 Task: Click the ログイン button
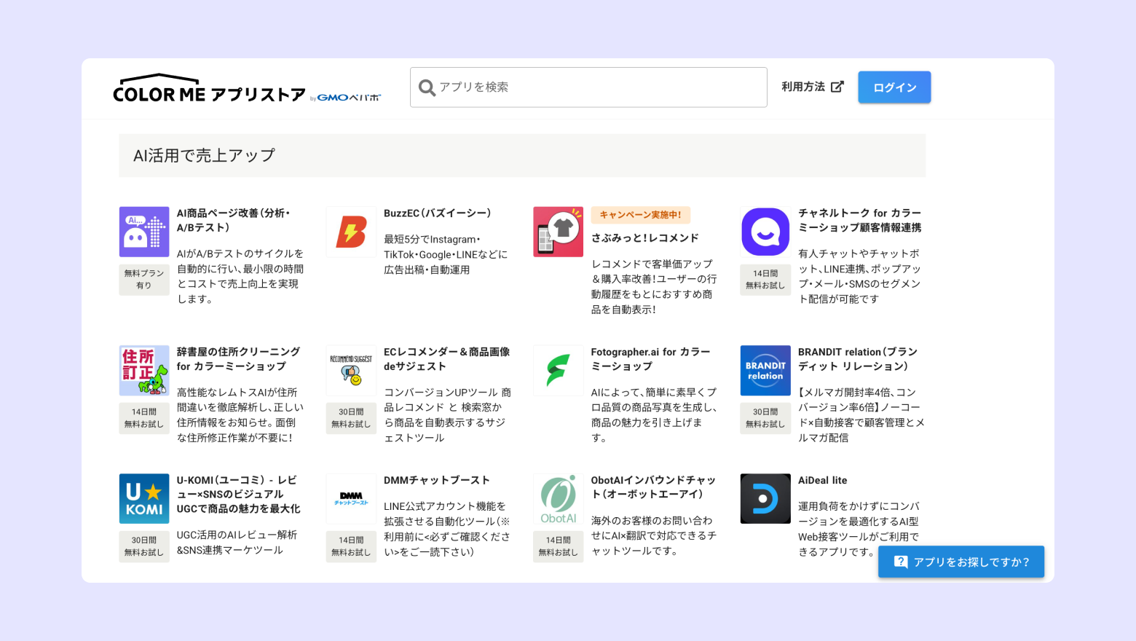894,87
